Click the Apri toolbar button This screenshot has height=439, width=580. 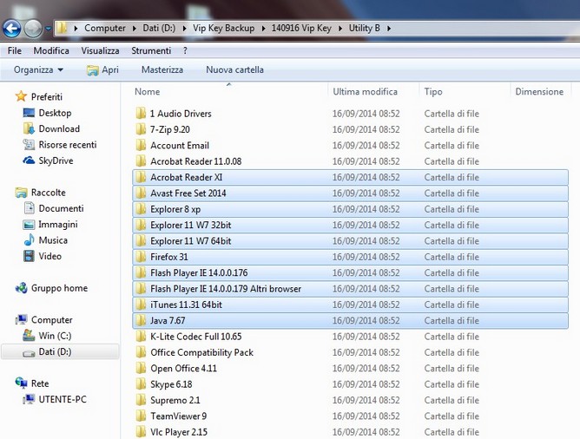point(102,69)
